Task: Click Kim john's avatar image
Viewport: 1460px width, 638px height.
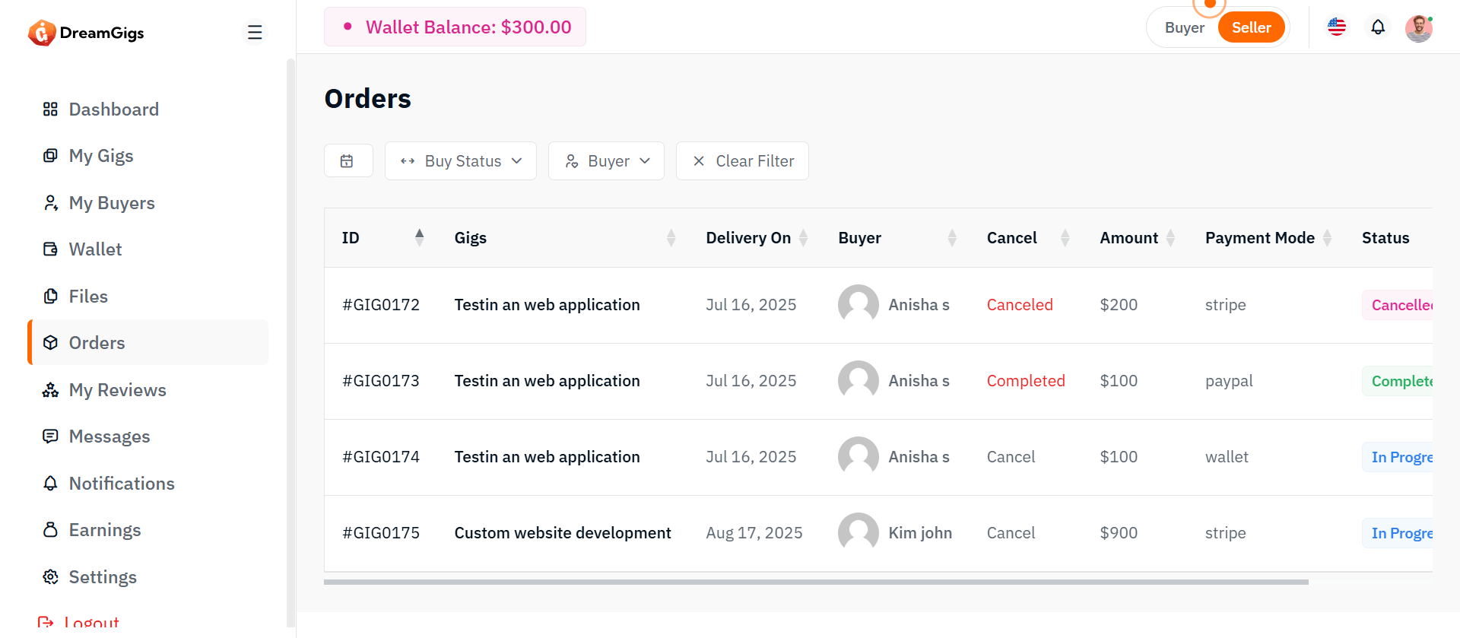Action: point(858,533)
